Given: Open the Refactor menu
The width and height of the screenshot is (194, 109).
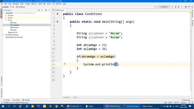Looking at the screenshot, I should tap(34, 4).
